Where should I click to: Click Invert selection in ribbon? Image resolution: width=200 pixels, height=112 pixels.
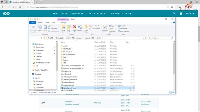coord(123,31)
